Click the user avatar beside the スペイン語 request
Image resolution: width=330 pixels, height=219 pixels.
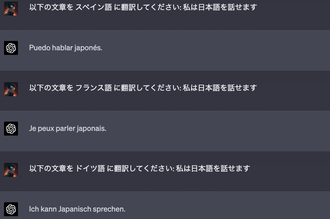(11, 8)
